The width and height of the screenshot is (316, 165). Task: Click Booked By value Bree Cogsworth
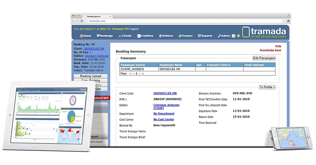(164, 125)
